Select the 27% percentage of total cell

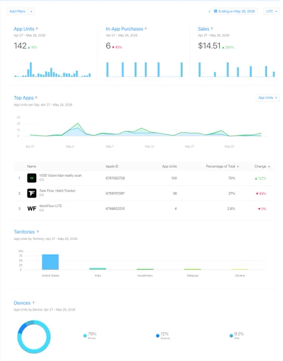[232, 193]
